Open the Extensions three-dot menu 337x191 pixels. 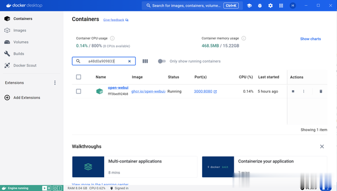(x=55, y=83)
